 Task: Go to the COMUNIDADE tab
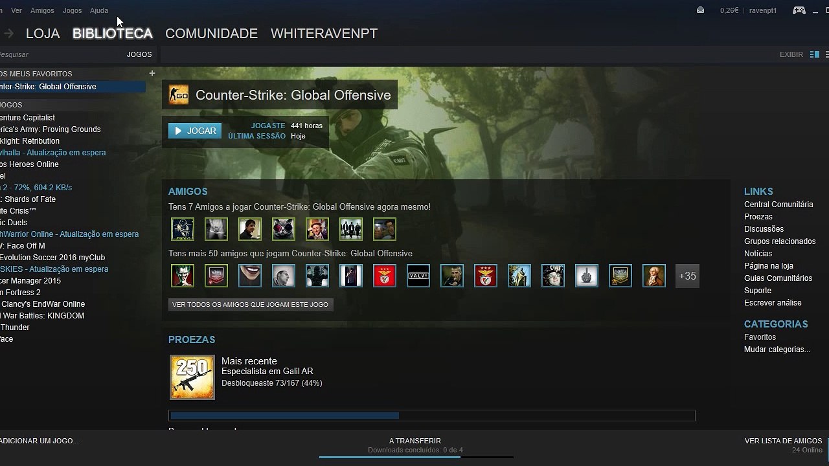(x=211, y=34)
